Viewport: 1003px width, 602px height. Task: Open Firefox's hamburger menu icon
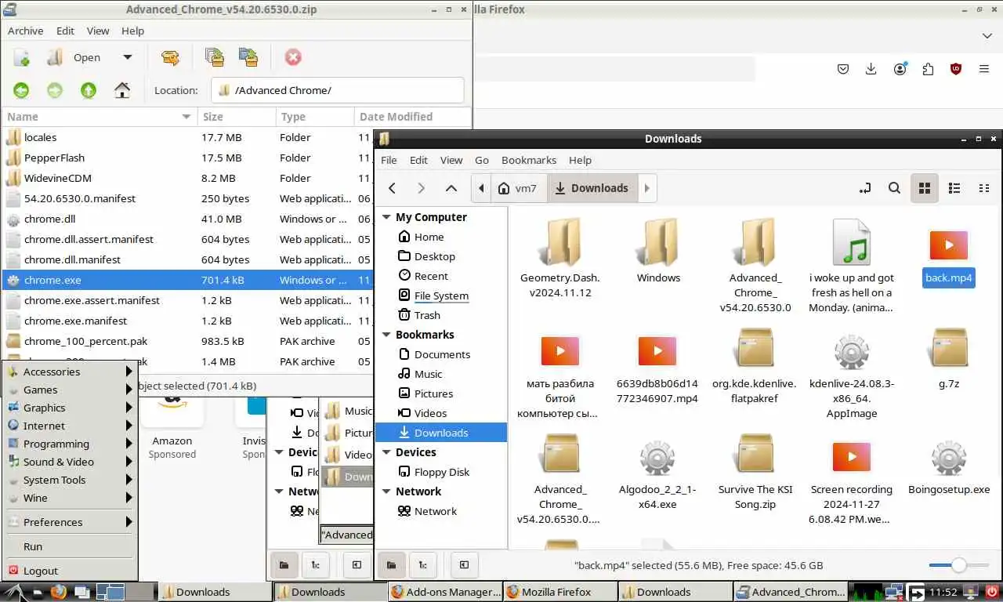[984, 69]
